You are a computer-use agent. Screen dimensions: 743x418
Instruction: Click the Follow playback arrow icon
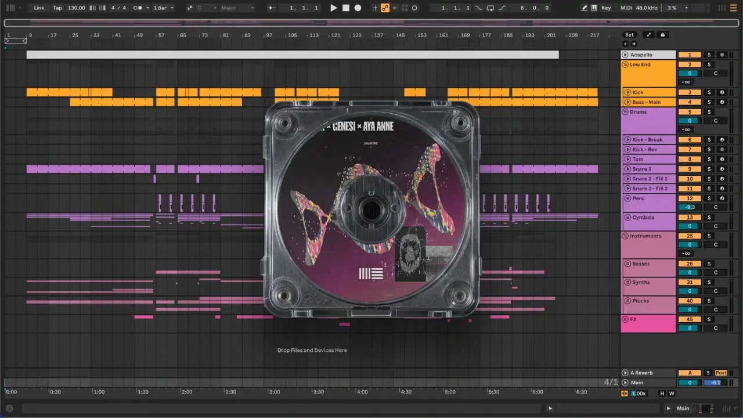click(271, 8)
